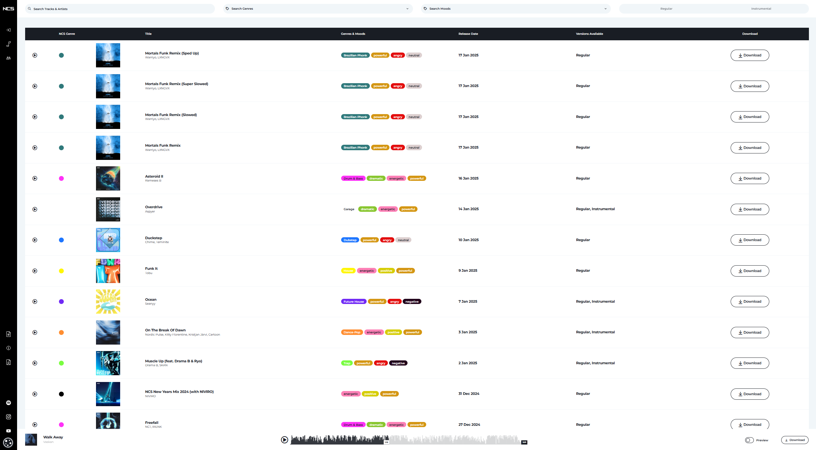Viewport: 816px width, 450px height.
Task: Open the Instagram icon in sidebar
Action: point(9,417)
